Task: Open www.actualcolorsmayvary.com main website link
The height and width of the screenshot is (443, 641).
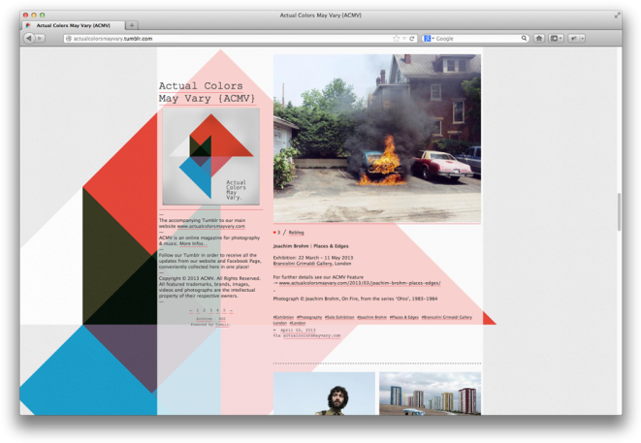Action: coord(210,226)
